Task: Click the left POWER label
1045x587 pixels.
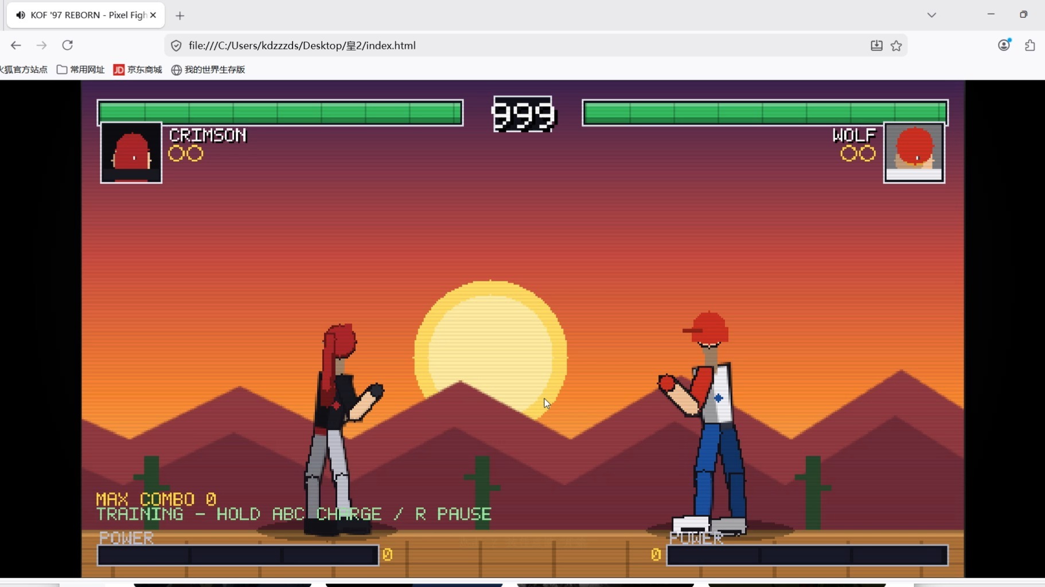Action: 126,538
